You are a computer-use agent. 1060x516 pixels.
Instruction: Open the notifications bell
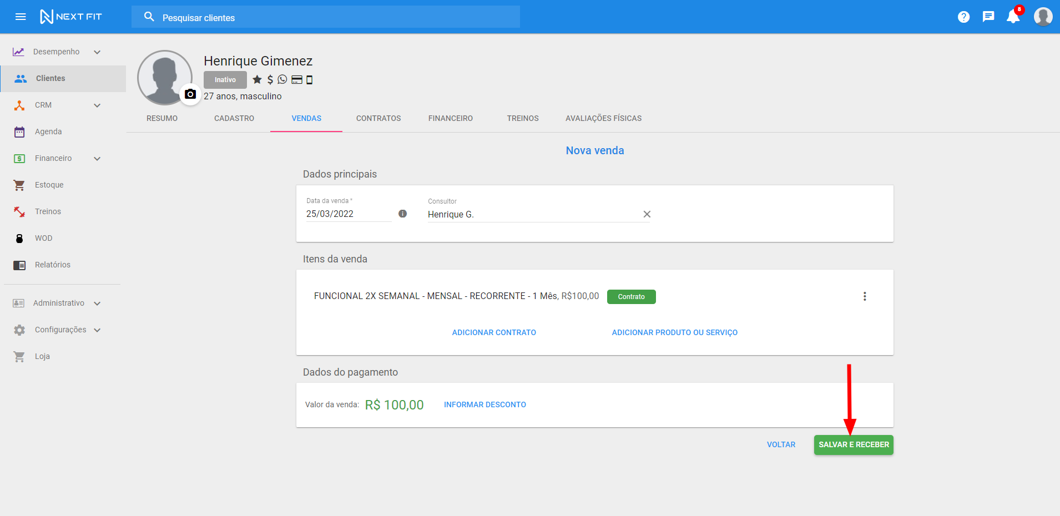(1013, 16)
